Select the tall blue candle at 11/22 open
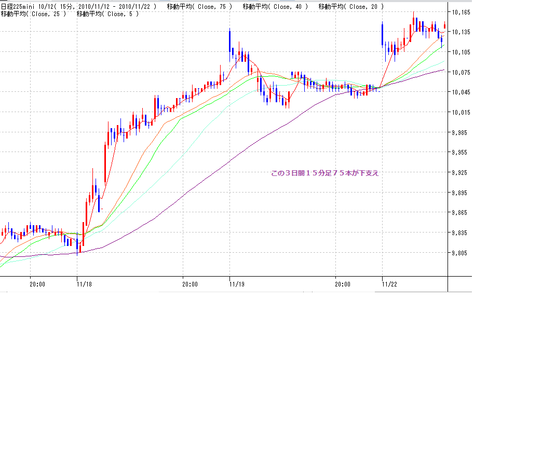The image size is (542, 465). click(x=382, y=35)
